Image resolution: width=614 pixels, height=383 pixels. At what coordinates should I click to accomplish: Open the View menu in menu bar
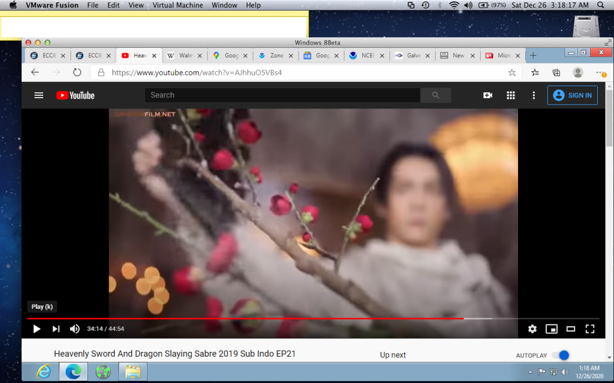coord(136,5)
